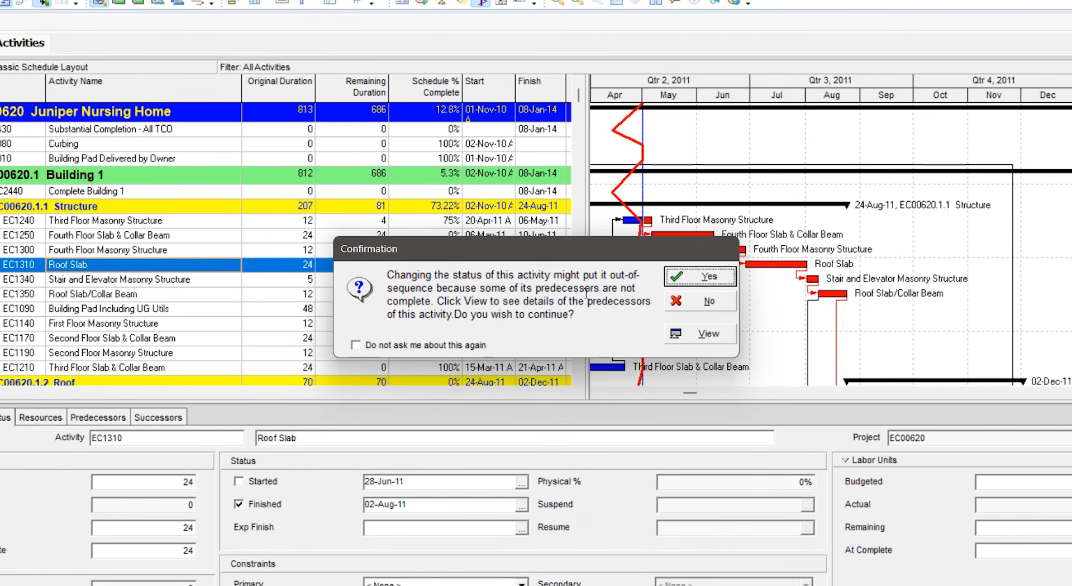Viewport: 1072px width, 586px height.
Task: Open the dropdown arrow beside the globe icon
Action: (748, 3)
